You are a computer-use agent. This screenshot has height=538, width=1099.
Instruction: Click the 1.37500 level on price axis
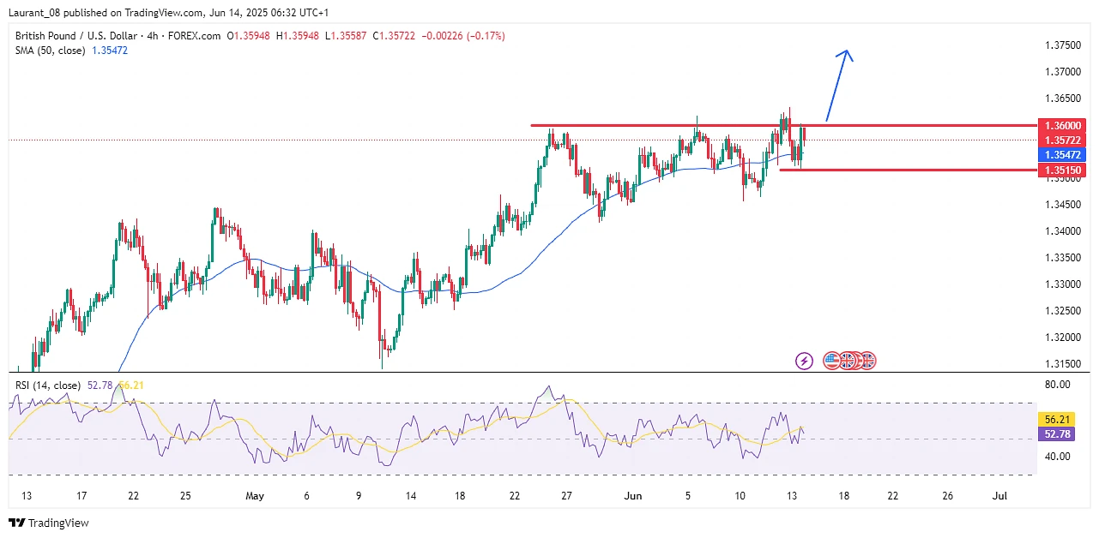click(1062, 45)
